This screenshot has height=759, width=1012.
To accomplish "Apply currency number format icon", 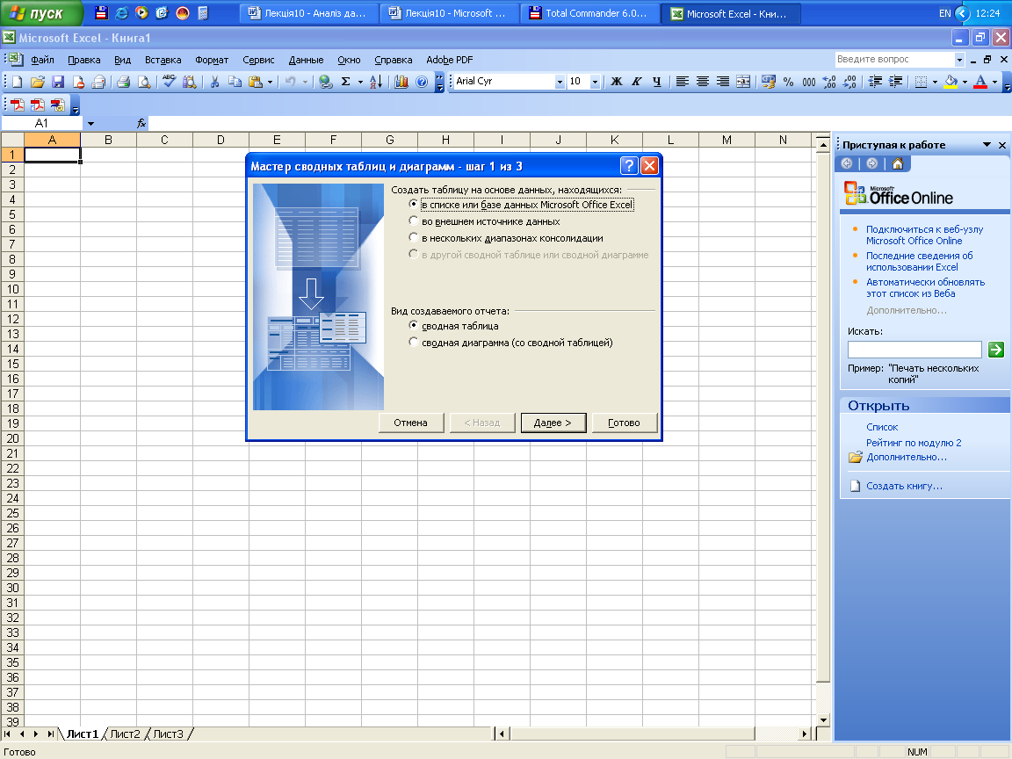I will (x=768, y=82).
